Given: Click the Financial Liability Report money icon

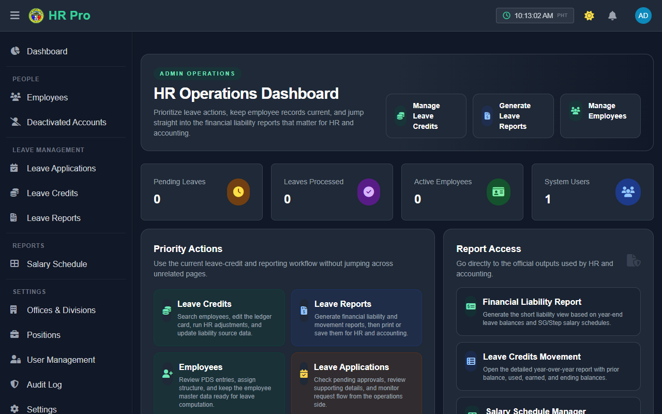Looking at the screenshot, I should tap(471, 306).
